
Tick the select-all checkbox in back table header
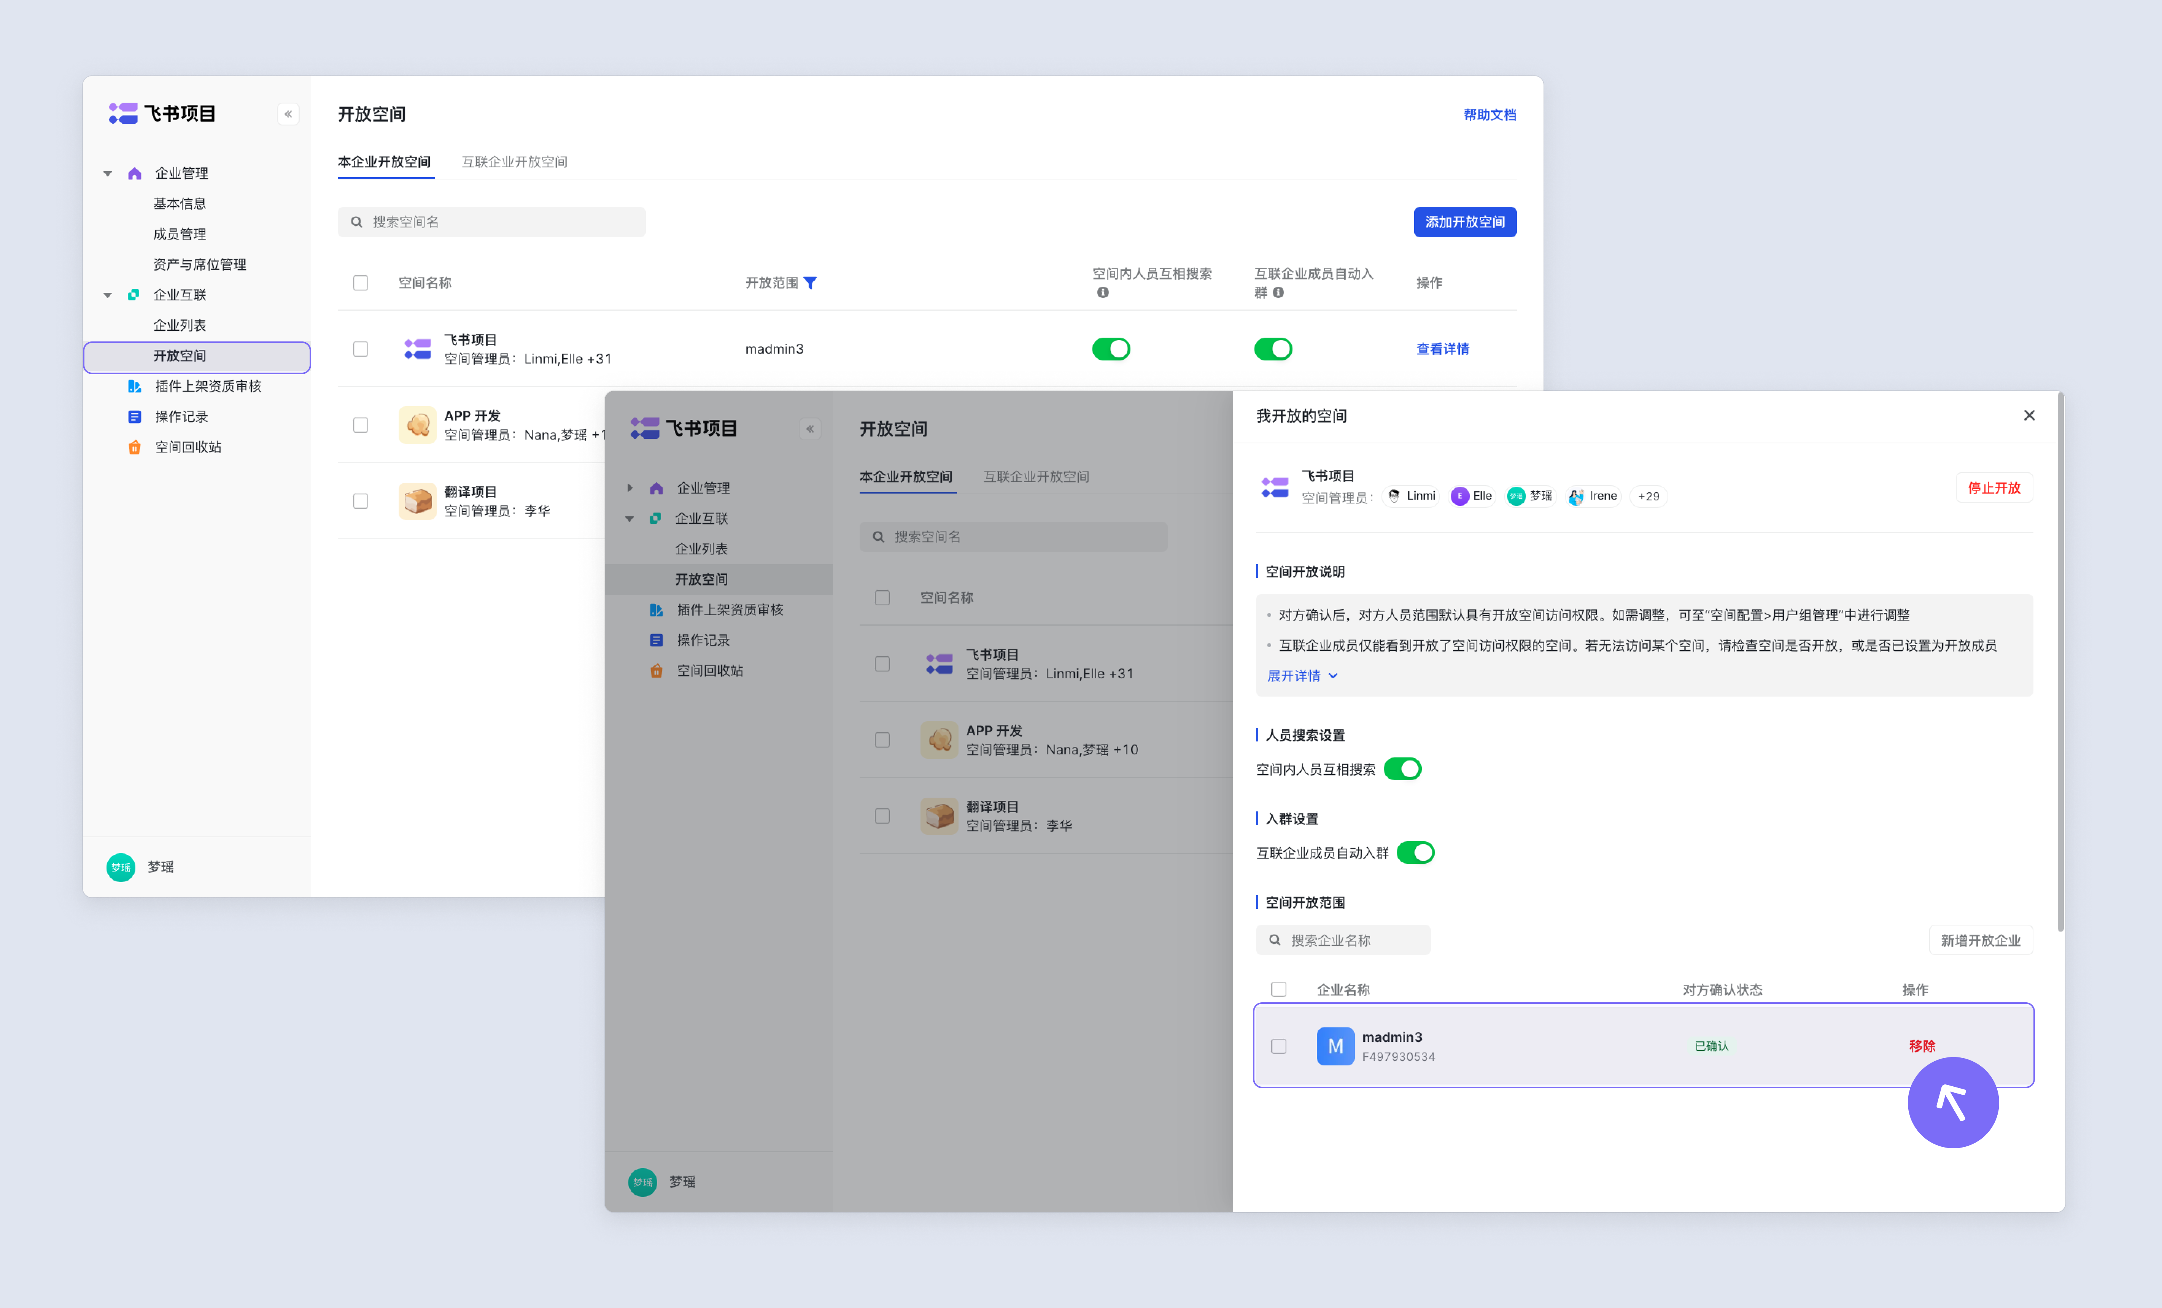pyautogui.click(x=361, y=283)
